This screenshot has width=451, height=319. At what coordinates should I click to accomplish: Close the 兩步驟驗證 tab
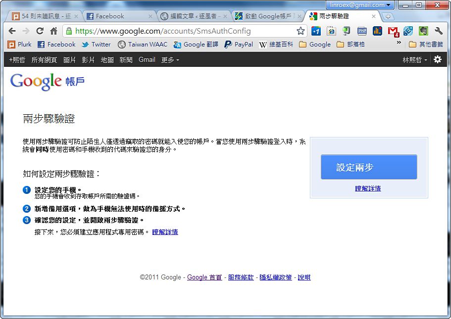(374, 16)
